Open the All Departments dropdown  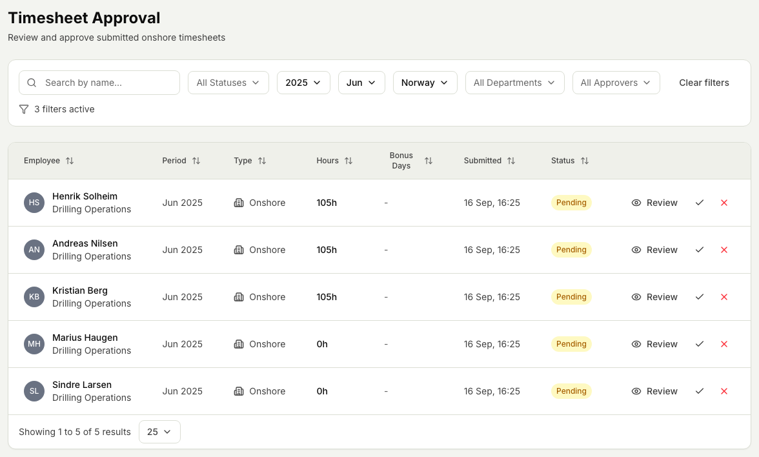point(515,83)
